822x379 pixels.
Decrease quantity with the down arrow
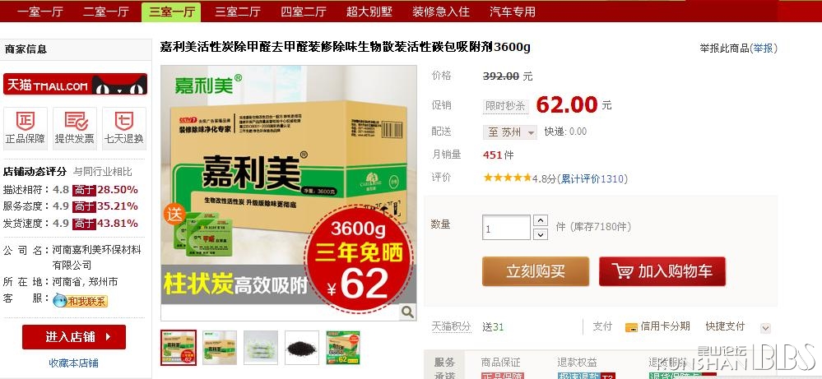coord(541,234)
